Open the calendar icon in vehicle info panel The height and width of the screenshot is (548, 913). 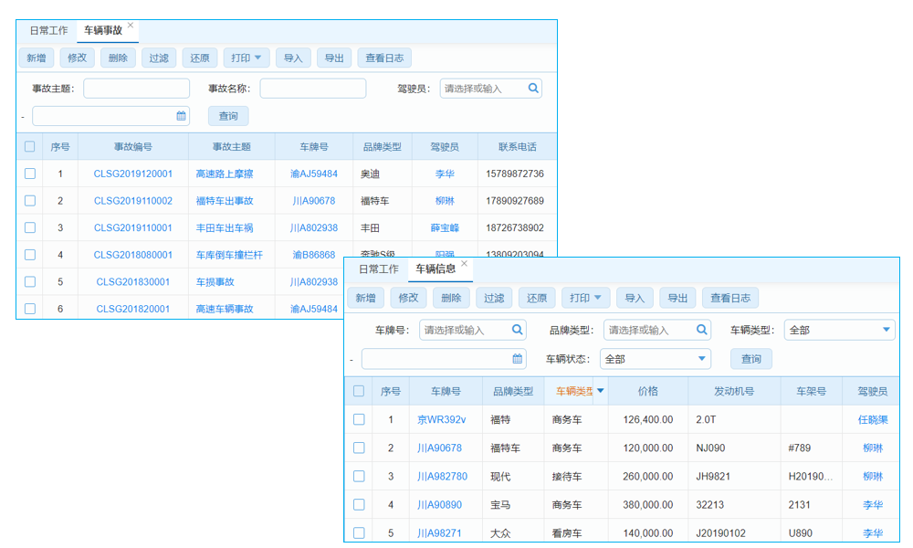[519, 358]
